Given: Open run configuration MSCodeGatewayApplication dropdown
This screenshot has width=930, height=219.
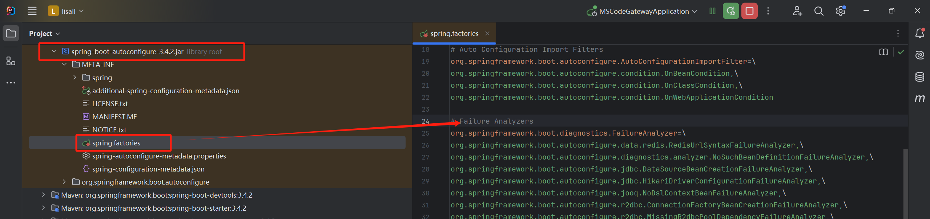Looking at the screenshot, I should click(x=642, y=11).
